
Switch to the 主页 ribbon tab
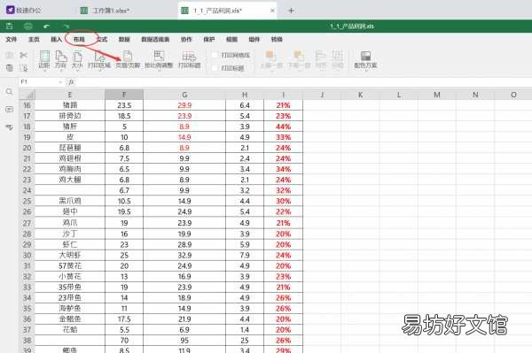point(34,39)
